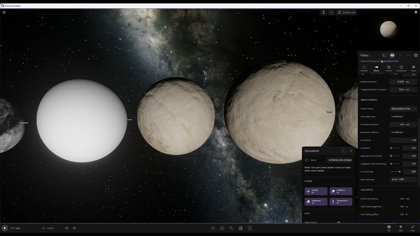Open the three-dot menu in the Pallas panel

(x=400, y=55)
